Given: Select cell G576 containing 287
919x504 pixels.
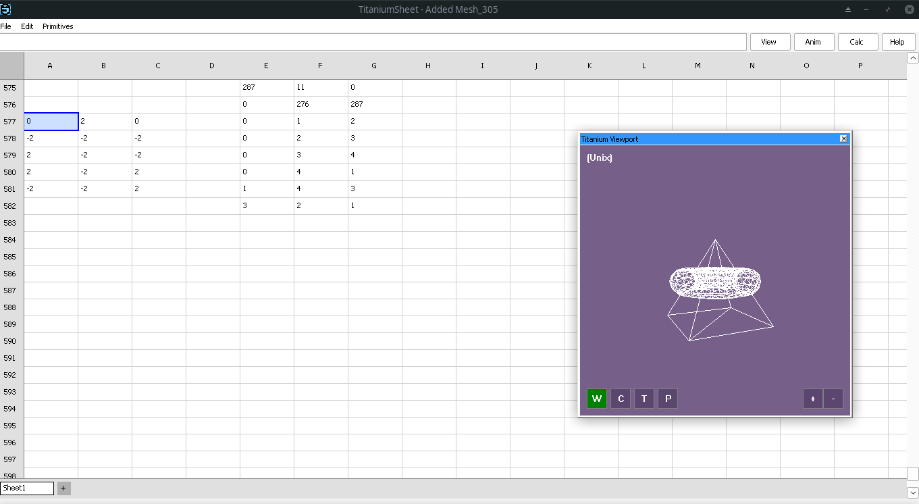Looking at the screenshot, I should [375, 105].
